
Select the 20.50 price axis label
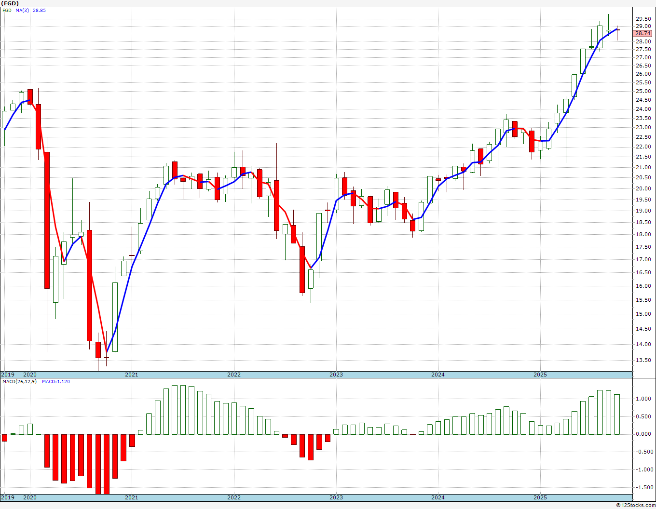[643, 177]
